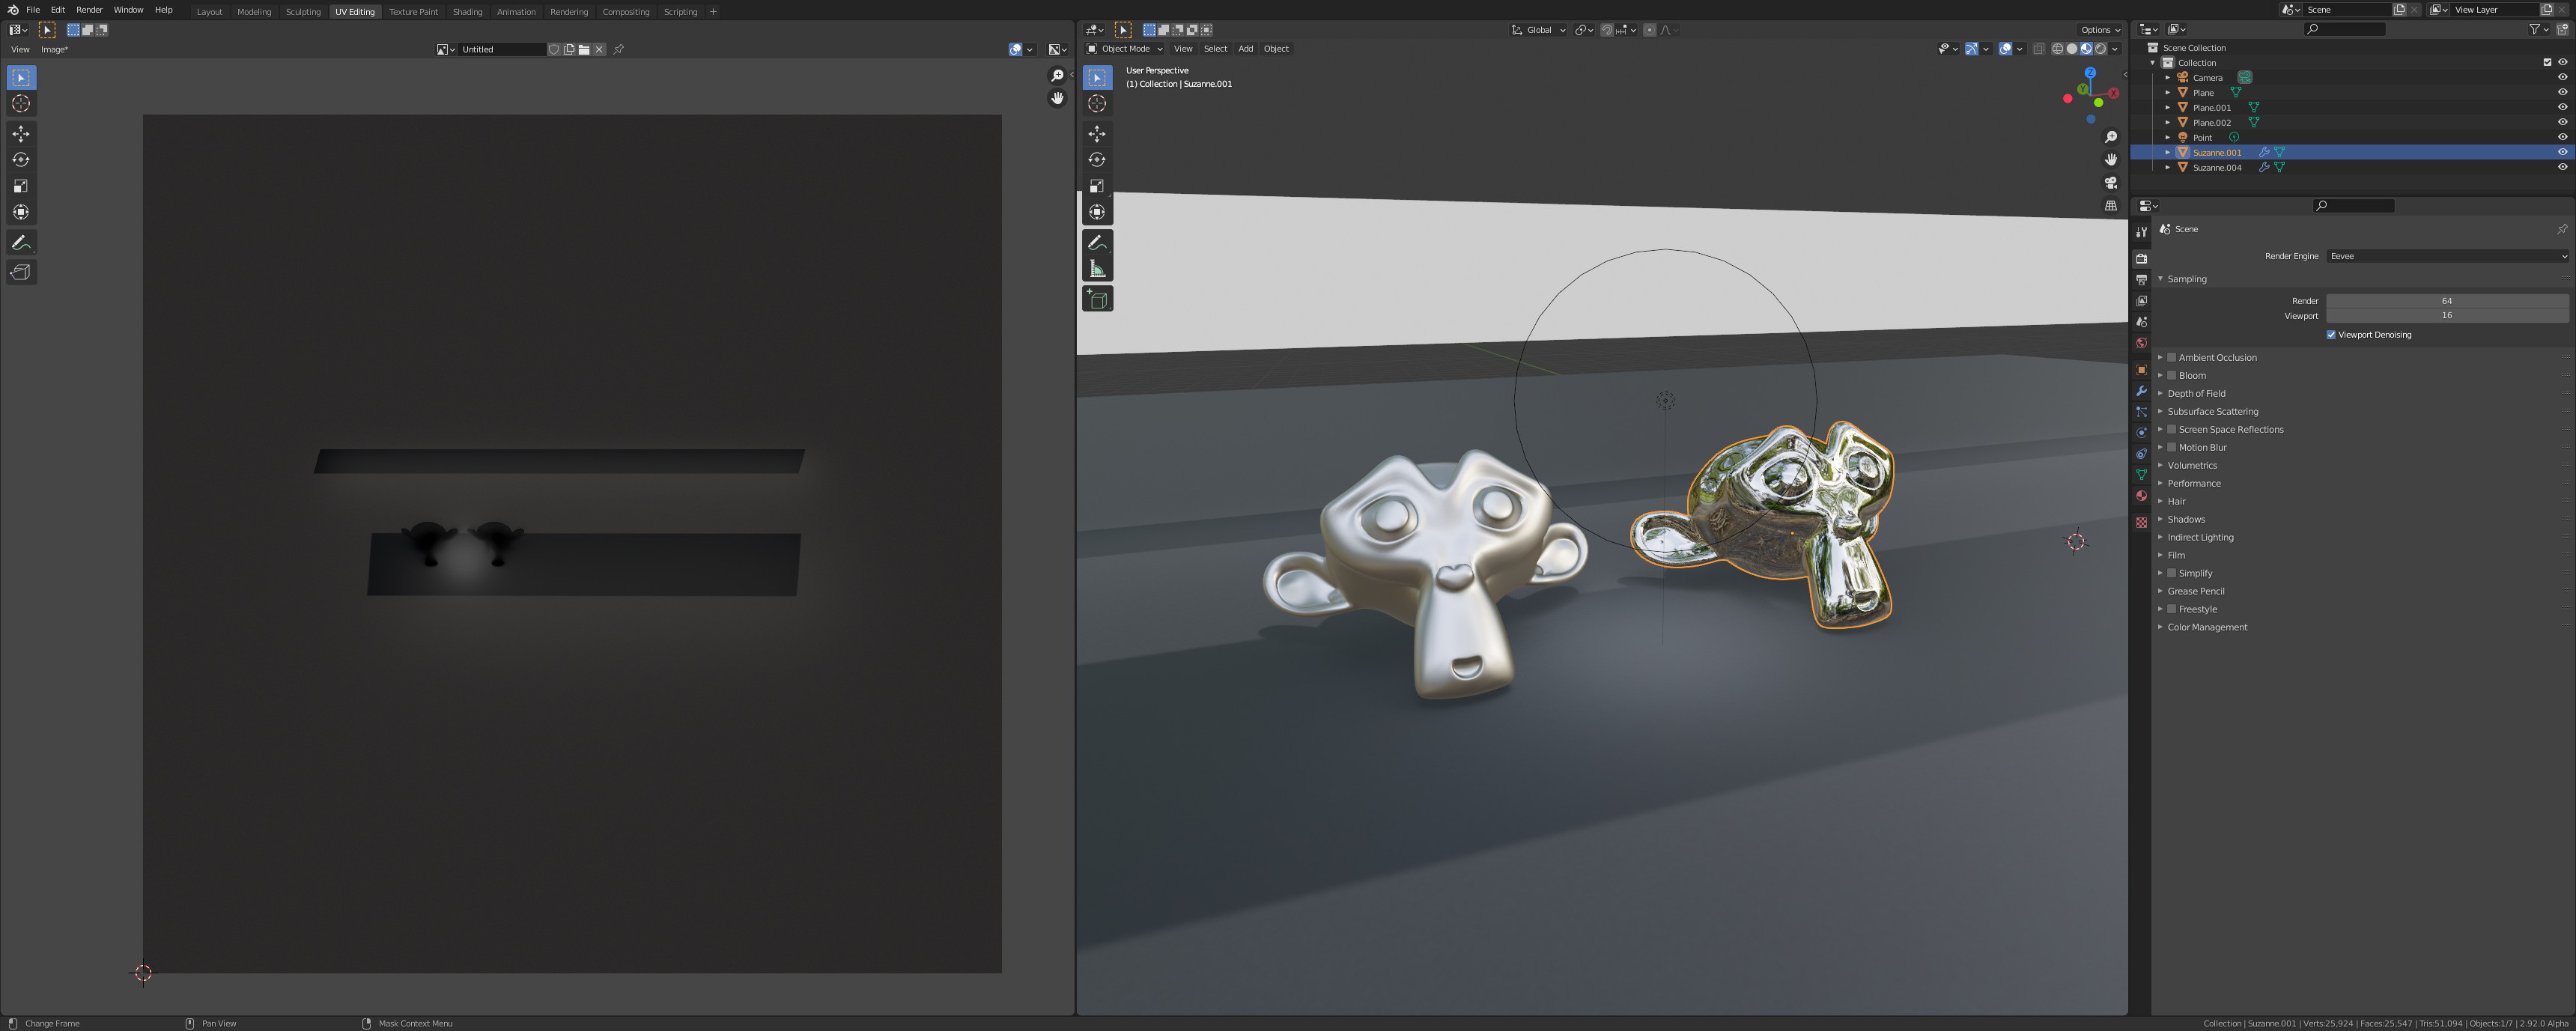Screen dimensions: 2576x1031
Task: Select the Annotate tool in image editor
Action: 21,243
